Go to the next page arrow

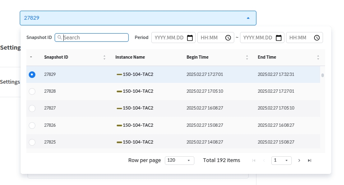pyautogui.click(x=299, y=160)
